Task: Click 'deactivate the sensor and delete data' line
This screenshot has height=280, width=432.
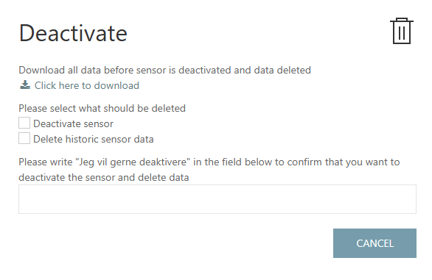Action: pyautogui.click(x=104, y=178)
